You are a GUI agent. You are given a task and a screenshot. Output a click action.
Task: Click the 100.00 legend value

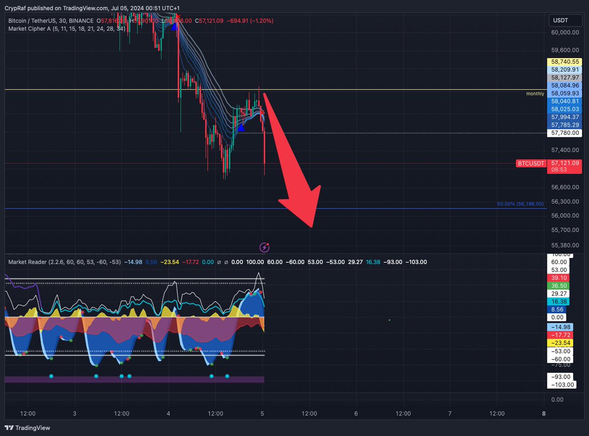point(255,262)
